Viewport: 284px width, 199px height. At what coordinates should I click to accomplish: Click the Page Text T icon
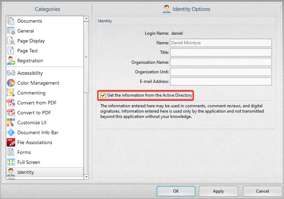(11, 51)
